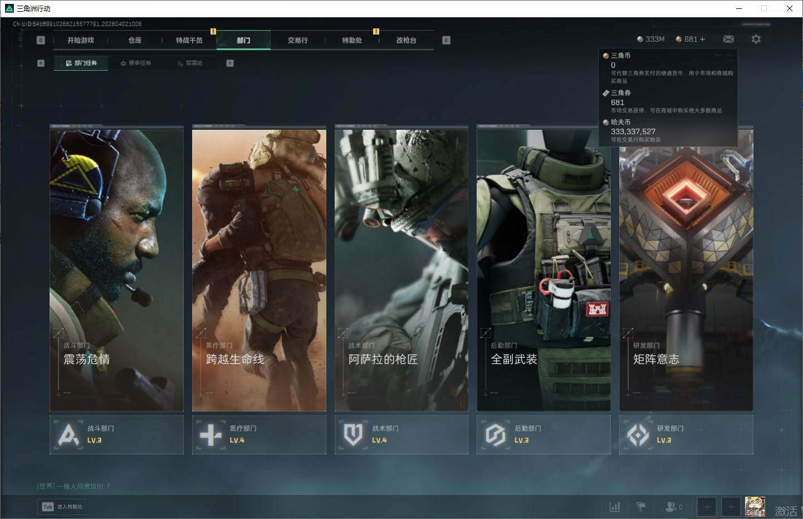Click the 战术部门 shield icon
Viewport: 803px width, 519px height.
coord(353,435)
